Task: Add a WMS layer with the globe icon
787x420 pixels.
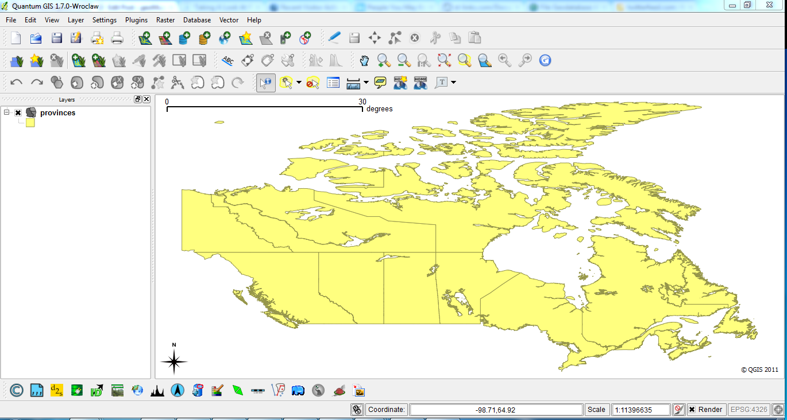Action: (225, 38)
